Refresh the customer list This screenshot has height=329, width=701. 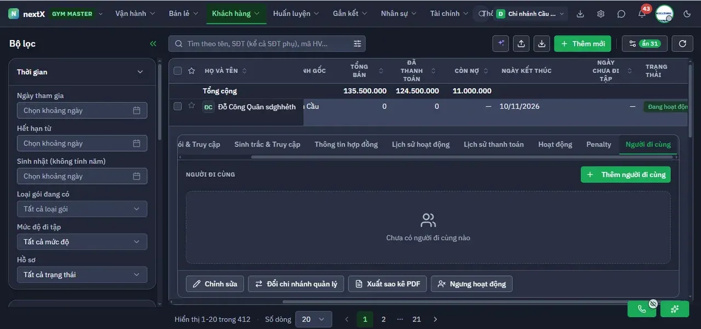[x=682, y=44]
